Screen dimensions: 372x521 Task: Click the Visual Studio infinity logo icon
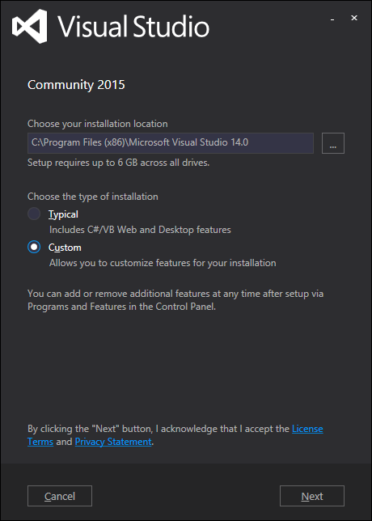(30, 26)
